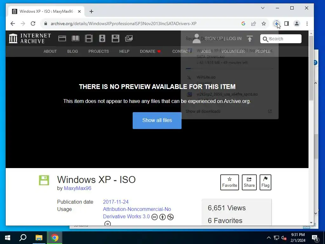Click the Share button
This screenshot has height=244, width=325.
click(x=249, y=182)
